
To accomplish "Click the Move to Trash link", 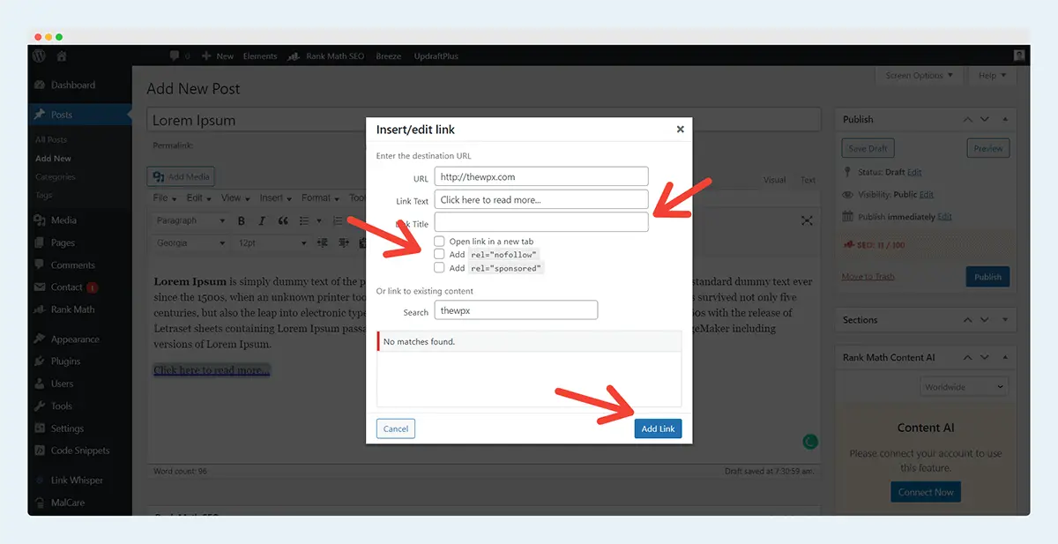I will click(x=868, y=277).
